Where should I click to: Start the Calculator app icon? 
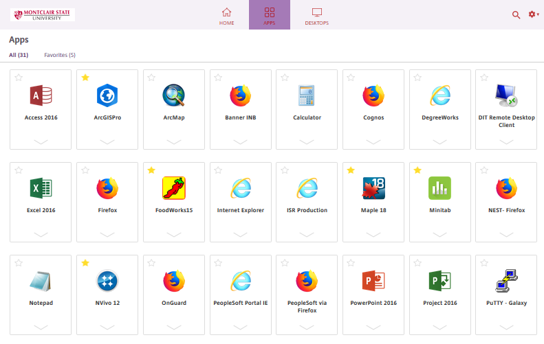307,95
